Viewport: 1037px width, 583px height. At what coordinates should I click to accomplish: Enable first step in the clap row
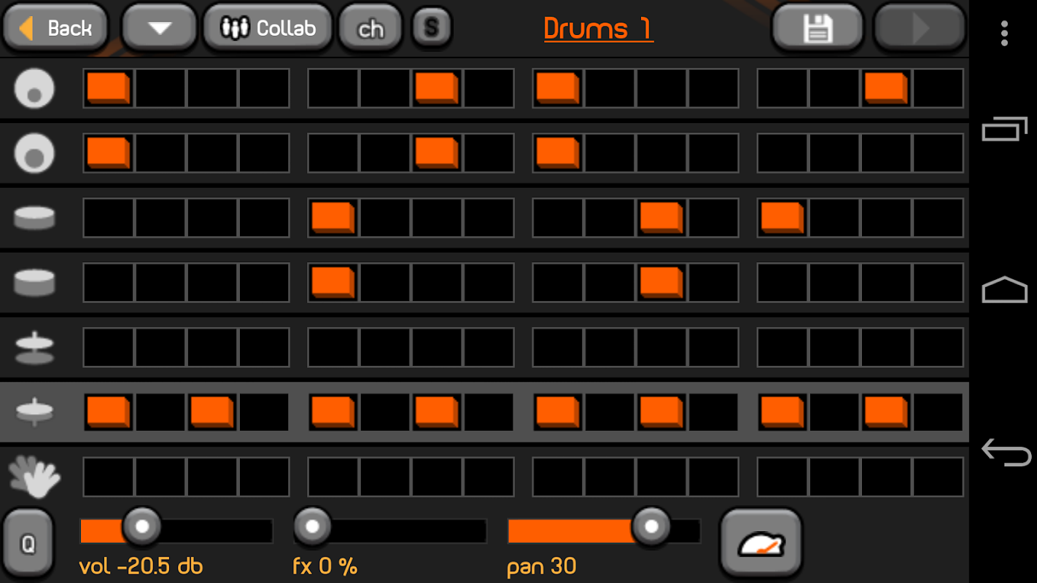coord(109,477)
